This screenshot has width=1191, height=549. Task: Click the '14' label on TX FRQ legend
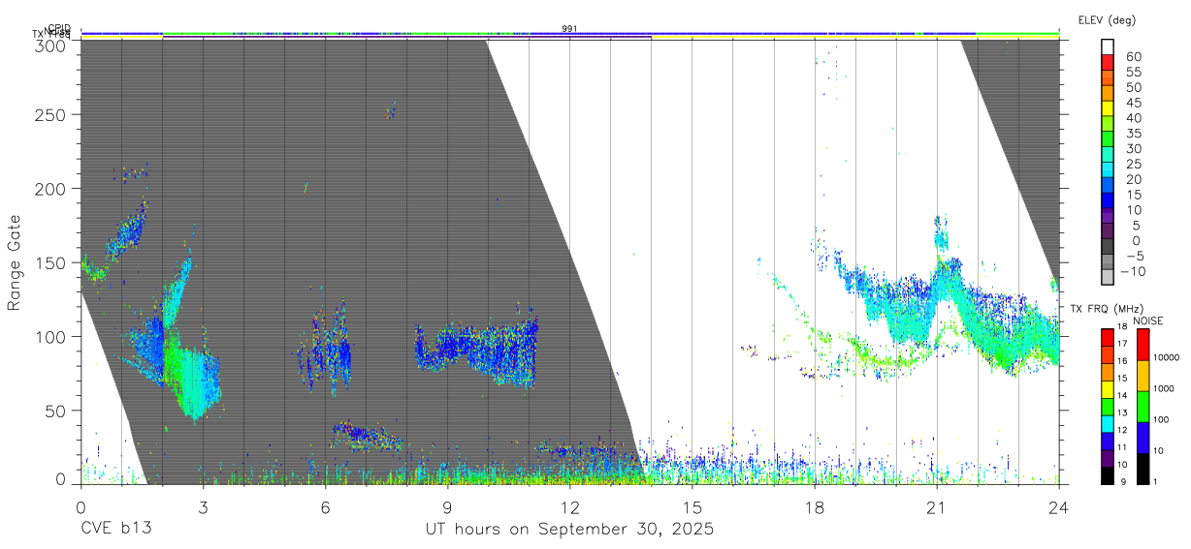(x=1124, y=396)
